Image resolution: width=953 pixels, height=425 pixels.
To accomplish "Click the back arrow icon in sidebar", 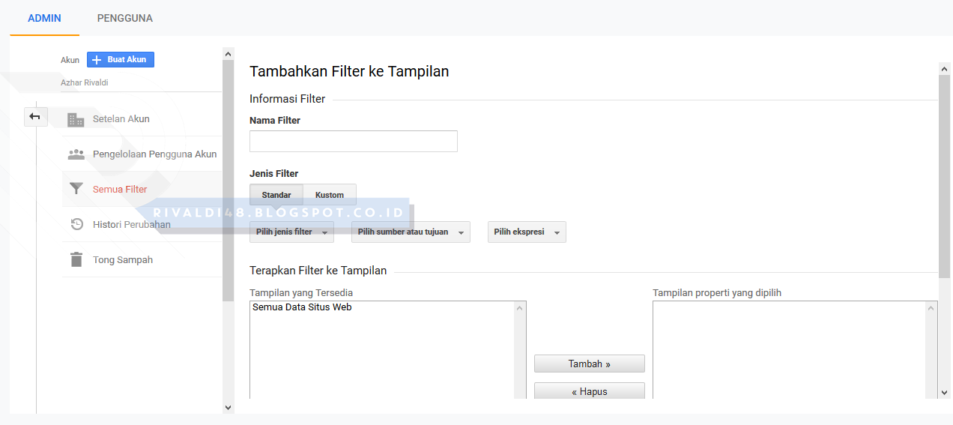I will point(35,116).
